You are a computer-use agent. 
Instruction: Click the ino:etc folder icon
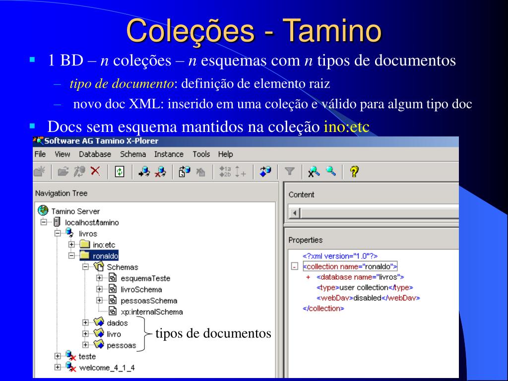85,244
